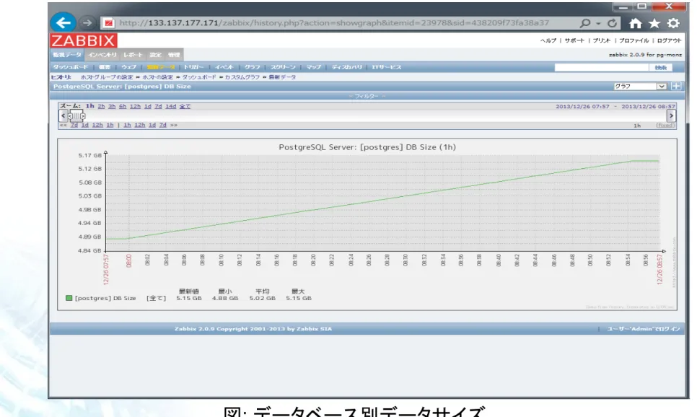Expand the フィルター filter bar
The image size is (697, 417).
tap(367, 96)
